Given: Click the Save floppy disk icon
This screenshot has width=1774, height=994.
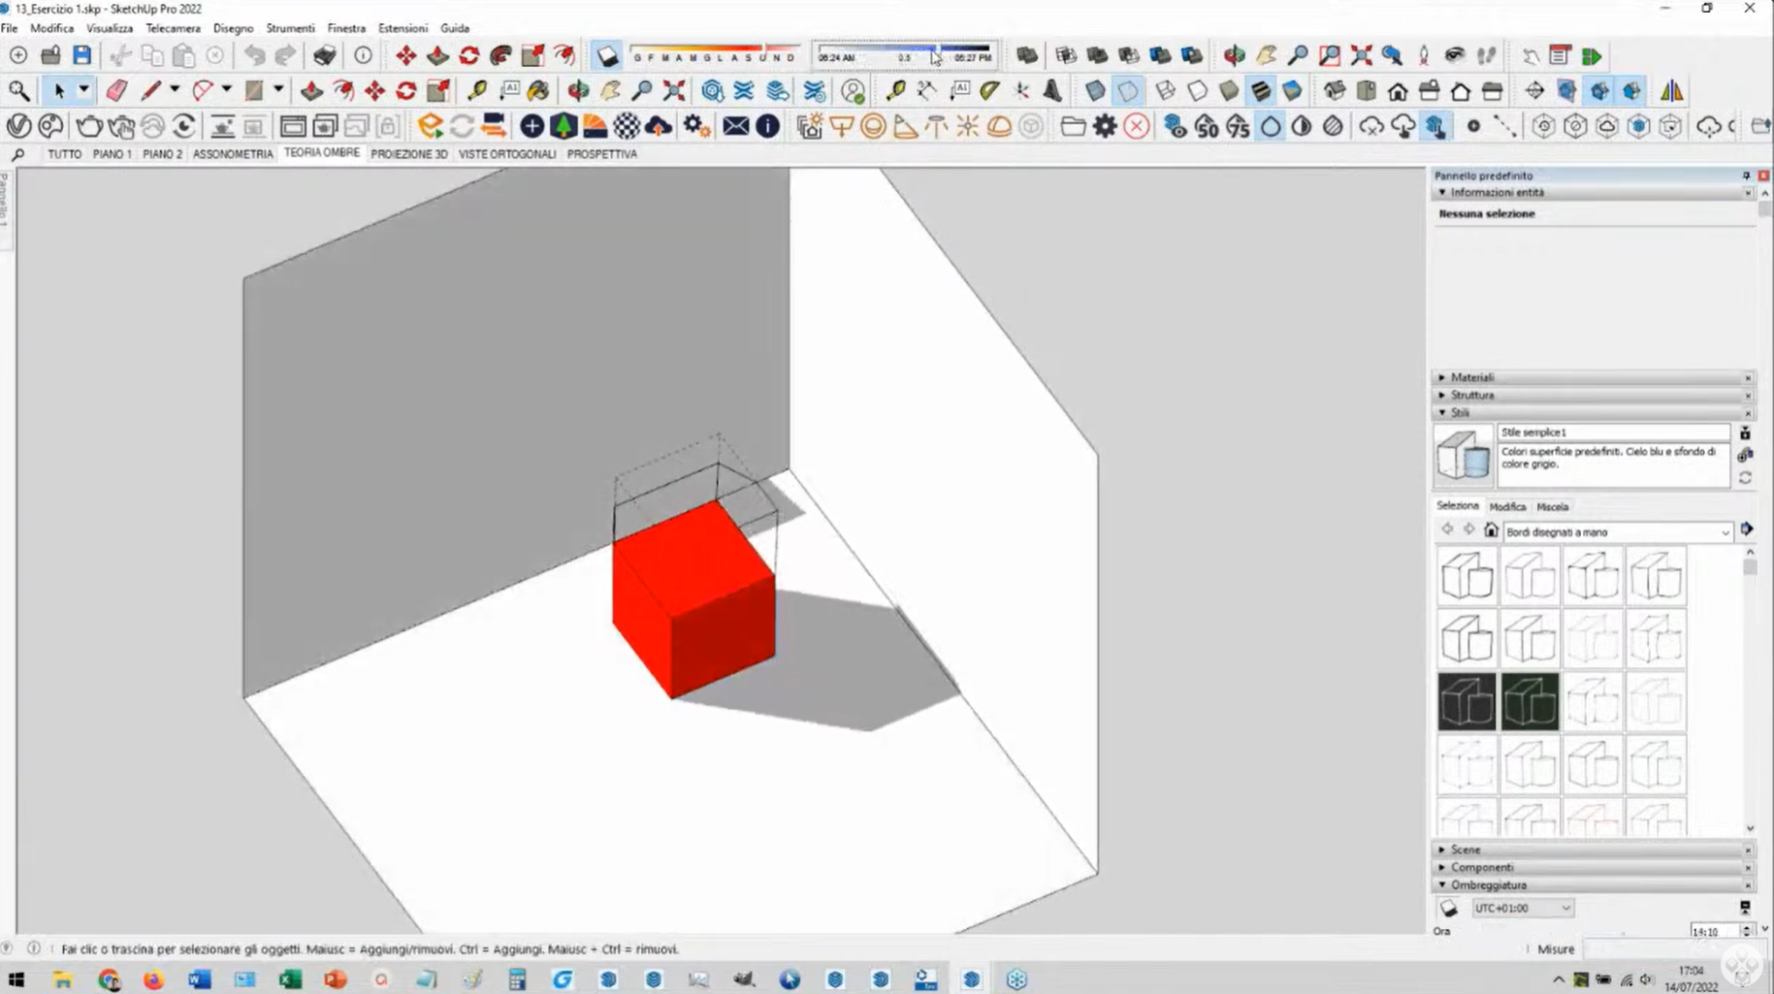Looking at the screenshot, I should point(82,56).
